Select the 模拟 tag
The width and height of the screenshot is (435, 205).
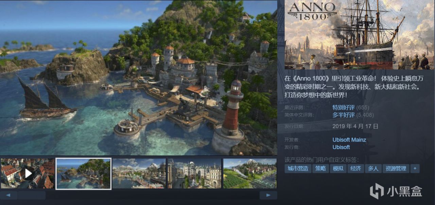coord(338,168)
